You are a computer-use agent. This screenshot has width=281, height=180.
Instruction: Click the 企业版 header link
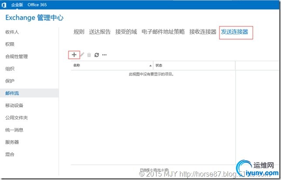click(17, 5)
